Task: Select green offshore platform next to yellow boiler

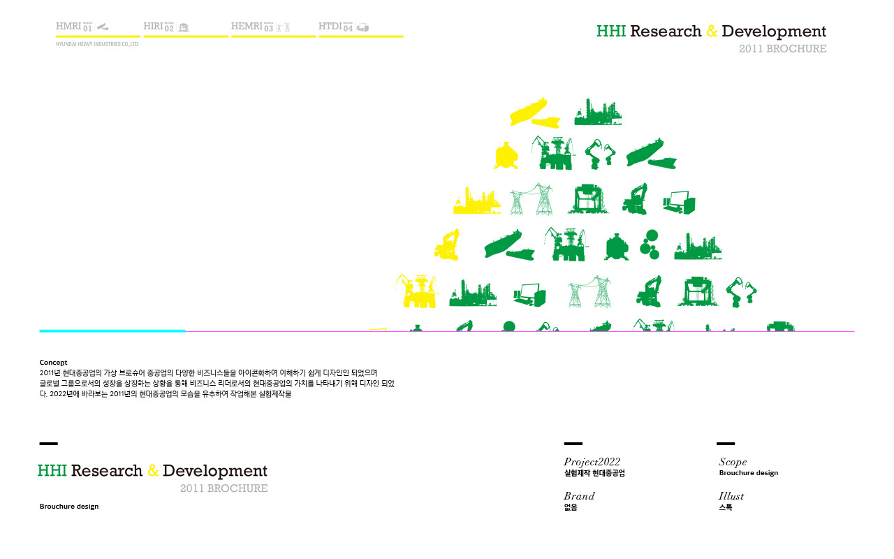Action: tap(552, 153)
